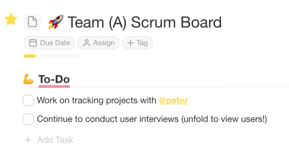Click the plus icon in Tag
This screenshot has height=156, width=289.
point(130,43)
